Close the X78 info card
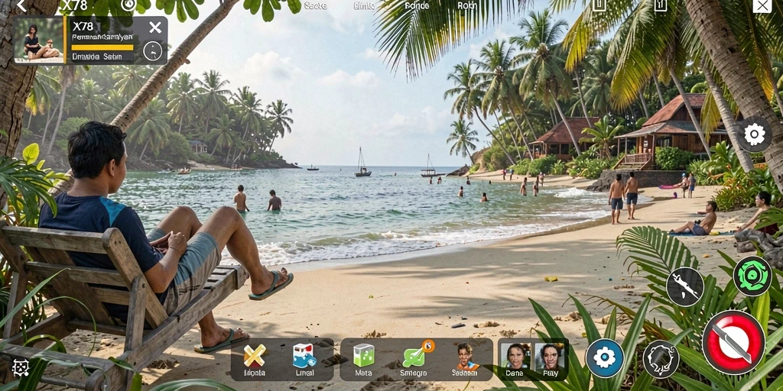This screenshot has height=391, width=783. 155,27
